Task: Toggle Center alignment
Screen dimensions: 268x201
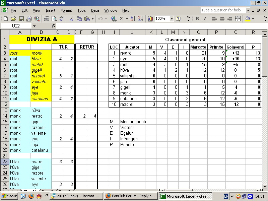Action: [222, 19]
